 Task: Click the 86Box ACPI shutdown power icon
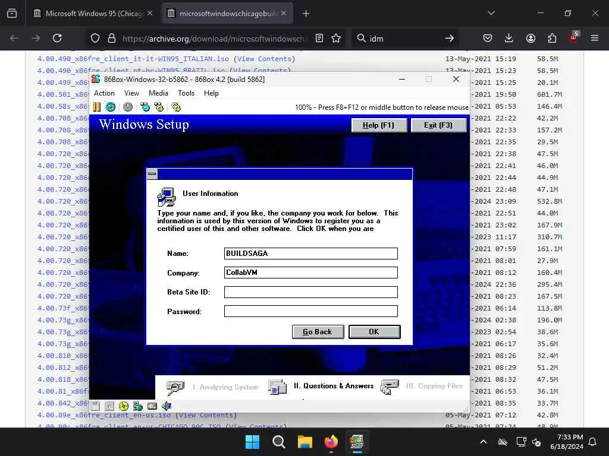[128, 107]
